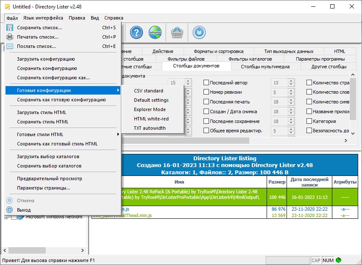Expand the Готовые стили HTML submenu arrow
This screenshot has width=362, height=265.
point(118,134)
